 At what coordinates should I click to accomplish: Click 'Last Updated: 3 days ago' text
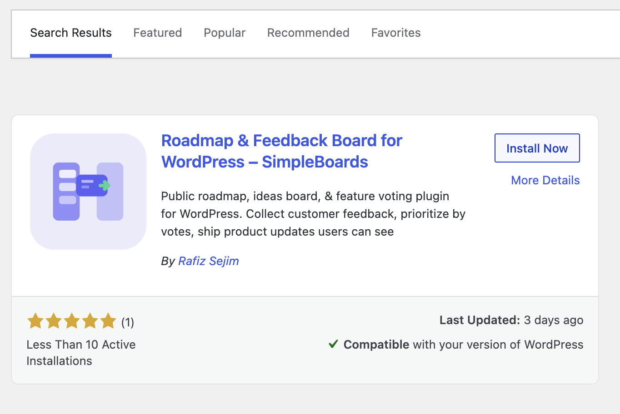[511, 320]
